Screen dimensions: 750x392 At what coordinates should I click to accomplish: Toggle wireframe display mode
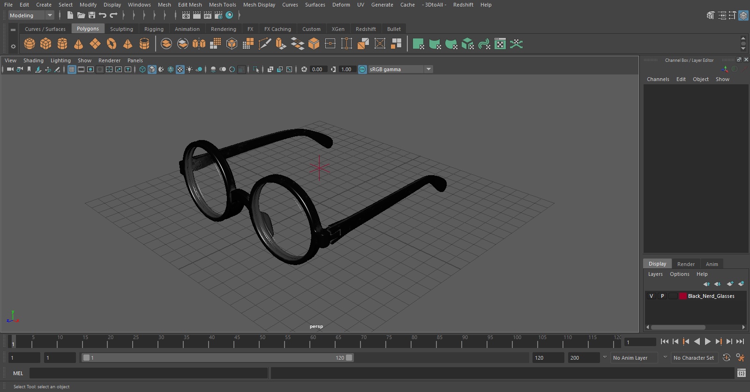(142, 69)
